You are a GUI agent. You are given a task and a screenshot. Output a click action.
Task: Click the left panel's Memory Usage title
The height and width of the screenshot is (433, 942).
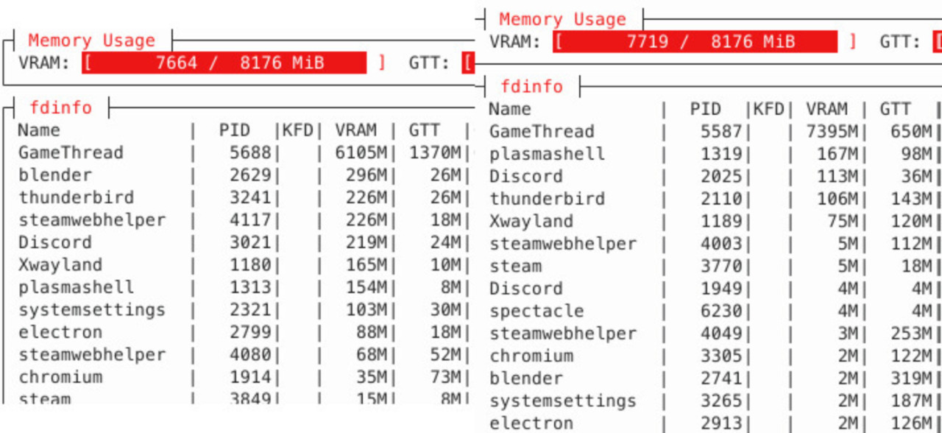click(x=91, y=41)
